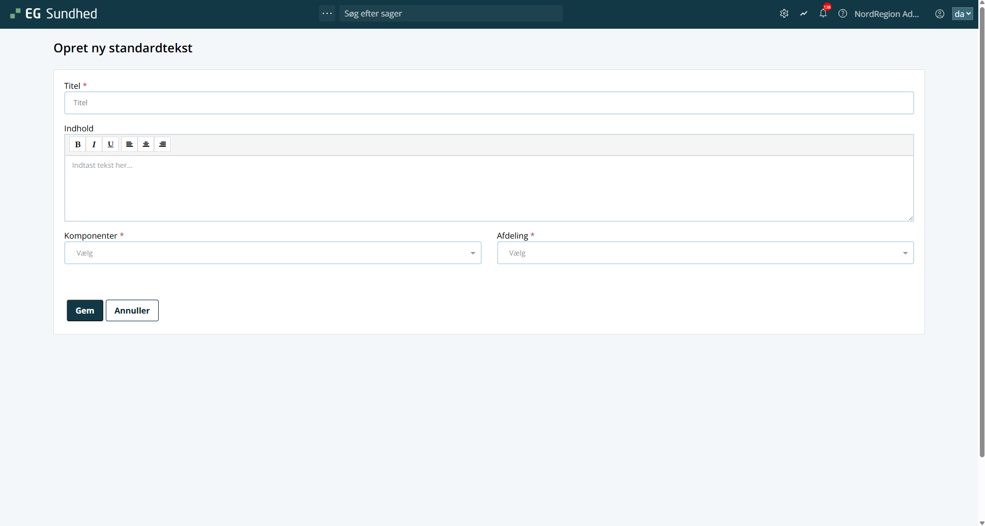Center-align the content text

(x=146, y=144)
